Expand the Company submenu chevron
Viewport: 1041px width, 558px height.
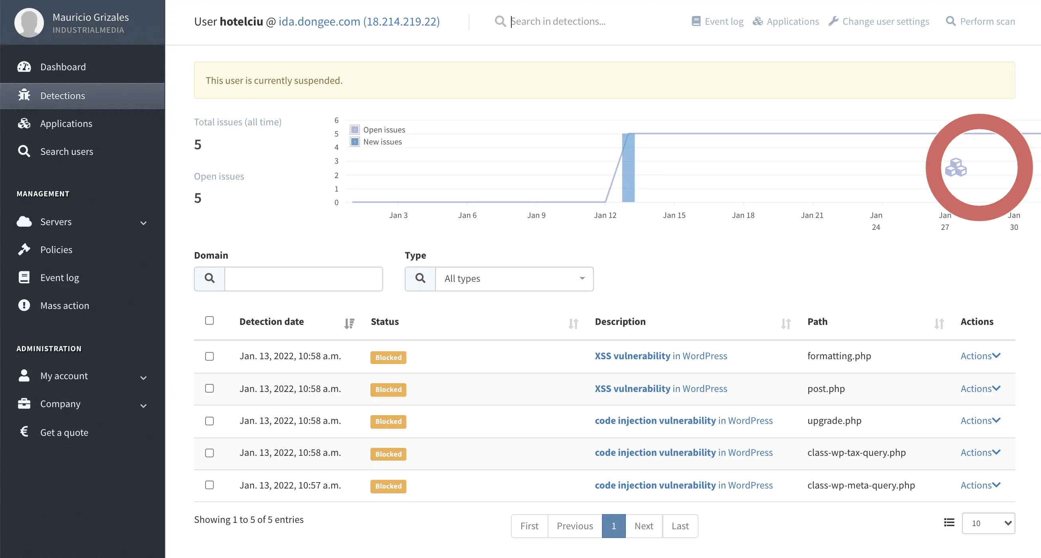click(x=143, y=406)
